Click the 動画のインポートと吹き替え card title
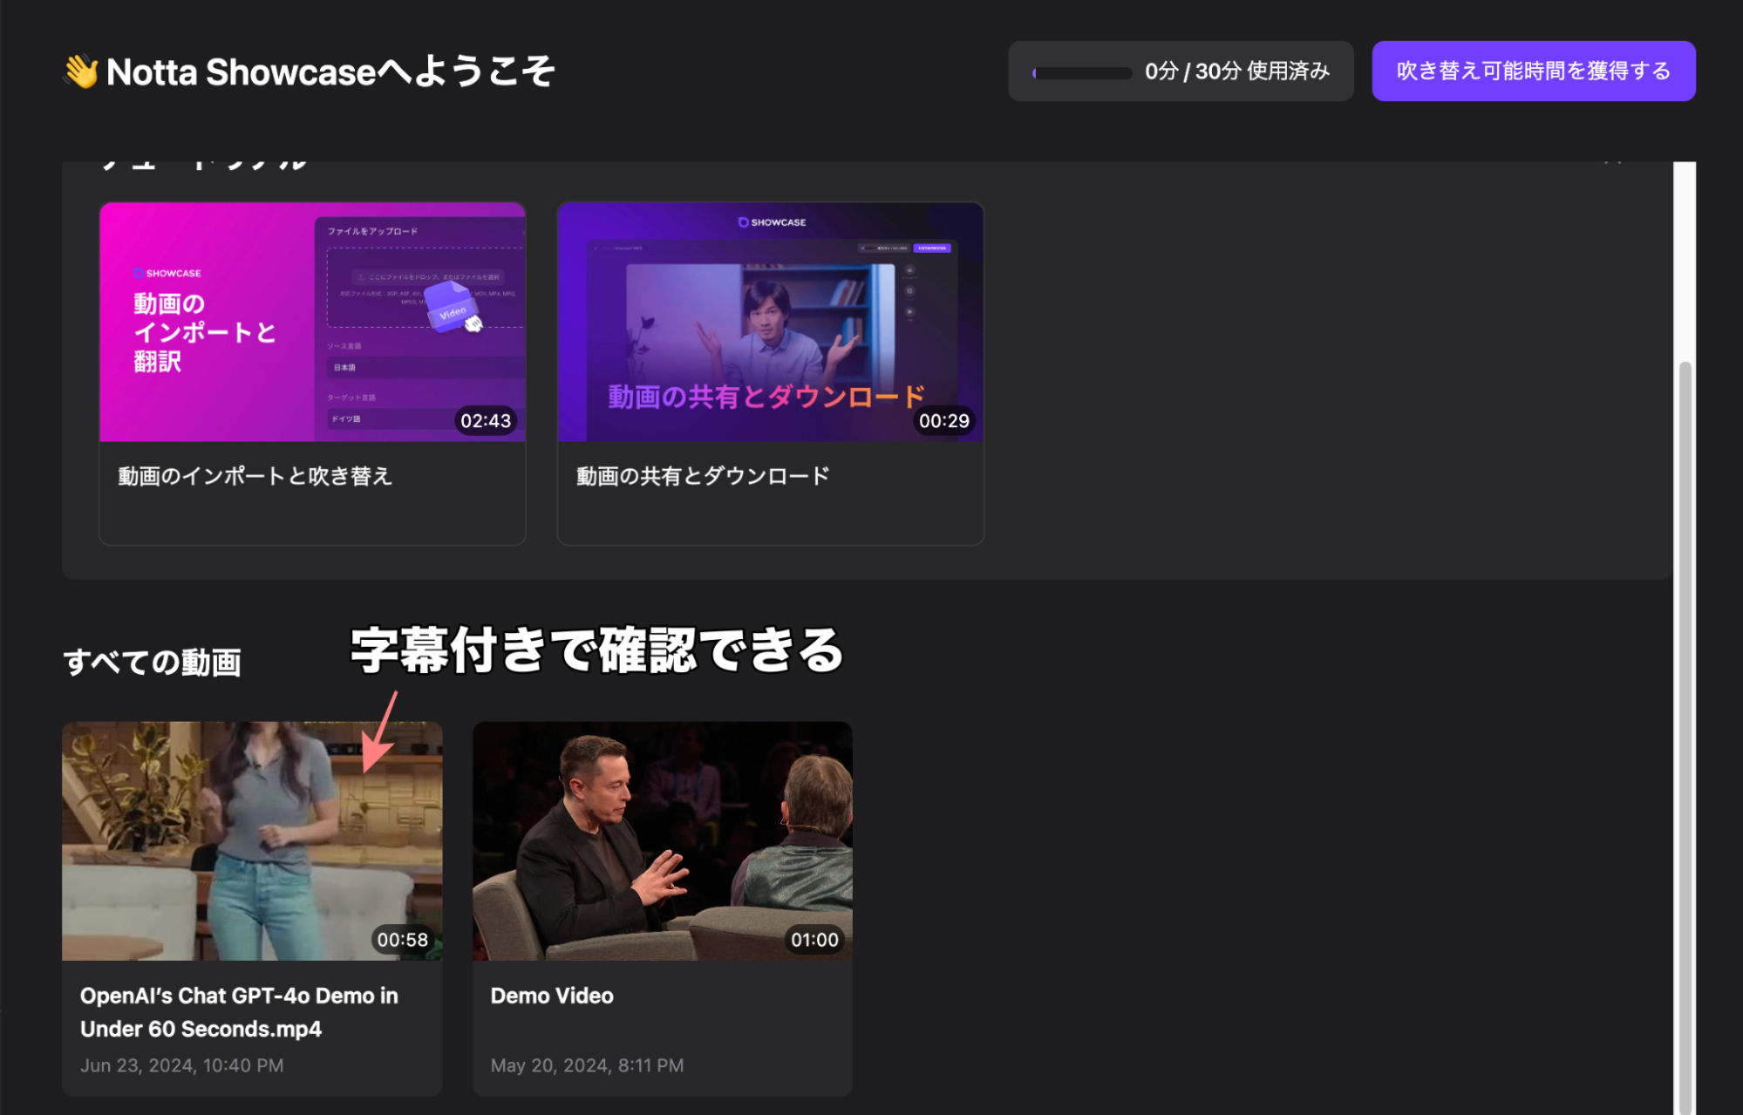Viewport: 1743px width, 1115px height. pos(255,476)
